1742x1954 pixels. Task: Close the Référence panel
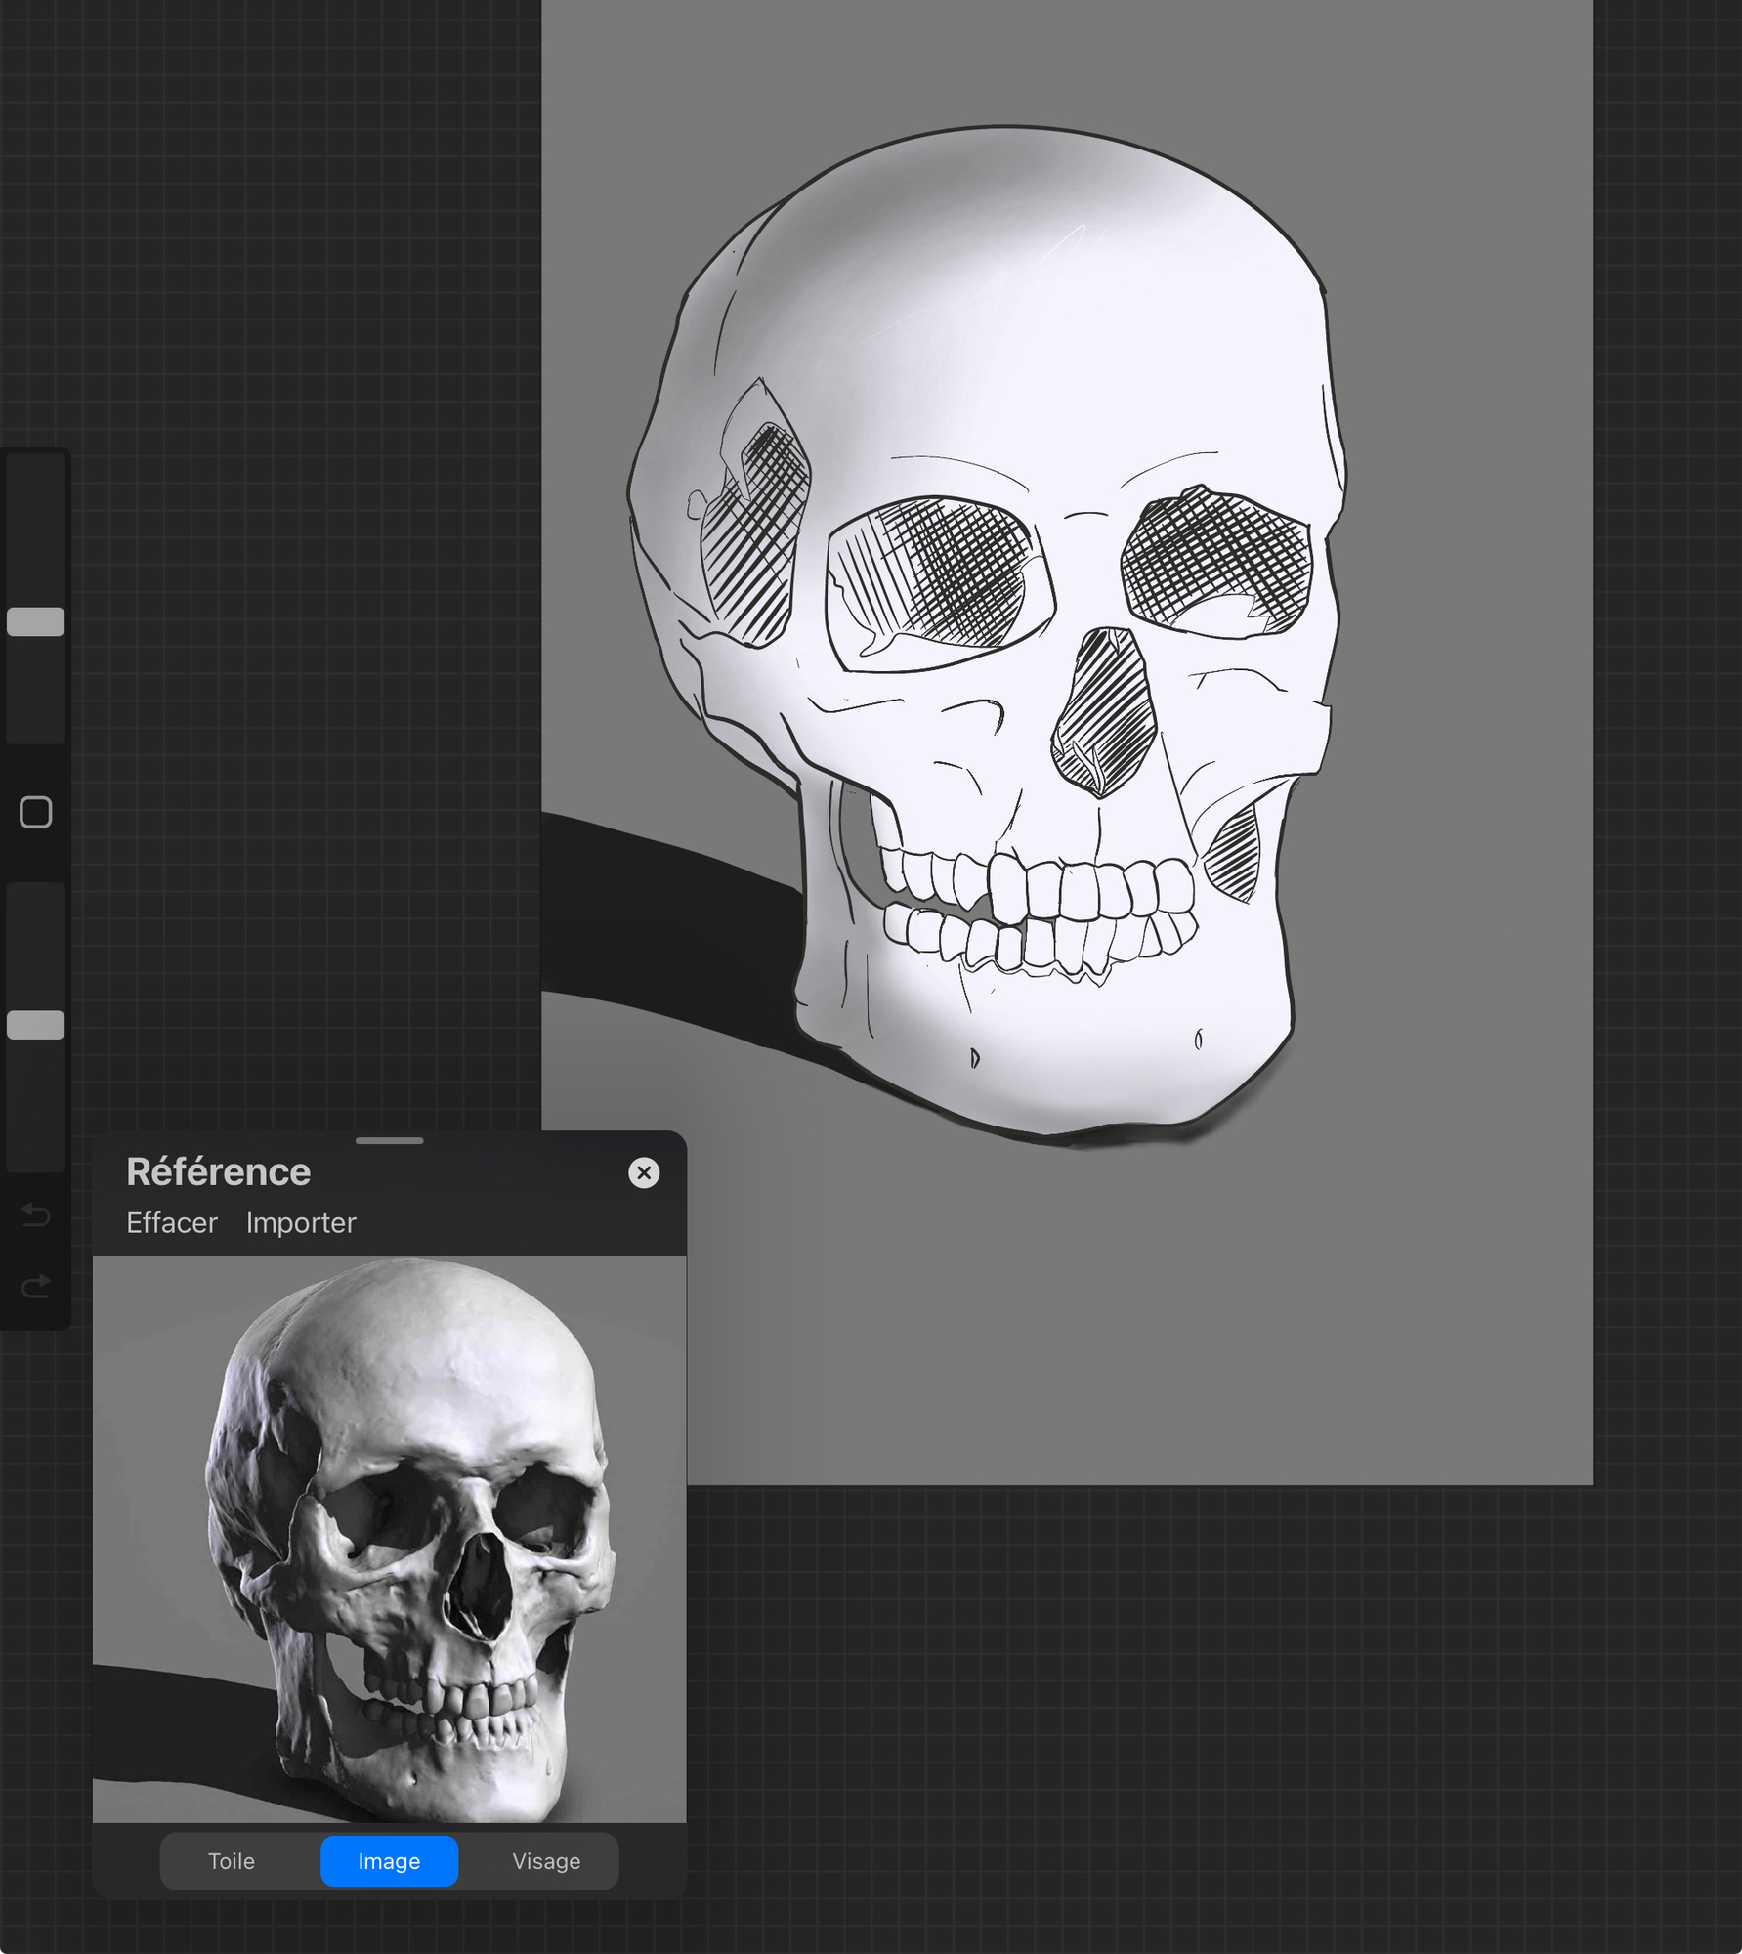click(644, 1172)
